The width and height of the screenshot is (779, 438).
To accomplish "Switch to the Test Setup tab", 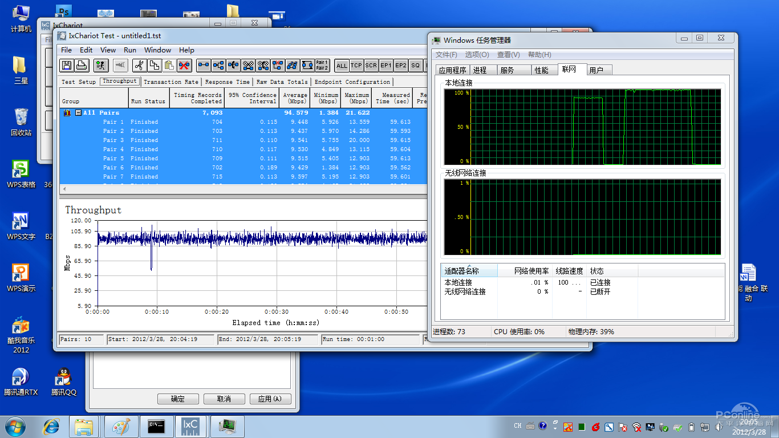I will tap(79, 82).
